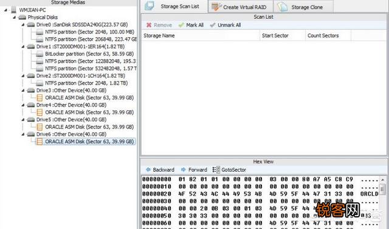
Task: Click the ORACLE ASM Disk icon under Drive5
Action: coord(40,127)
